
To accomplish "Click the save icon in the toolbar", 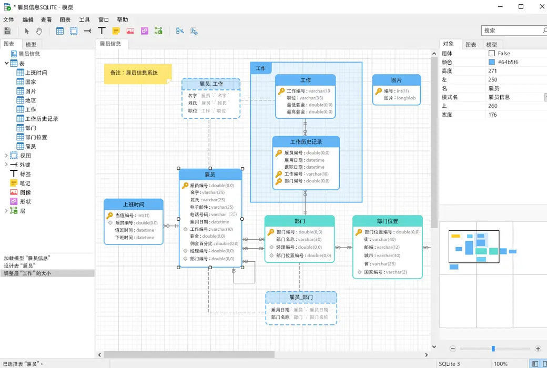I will [x=7, y=30].
